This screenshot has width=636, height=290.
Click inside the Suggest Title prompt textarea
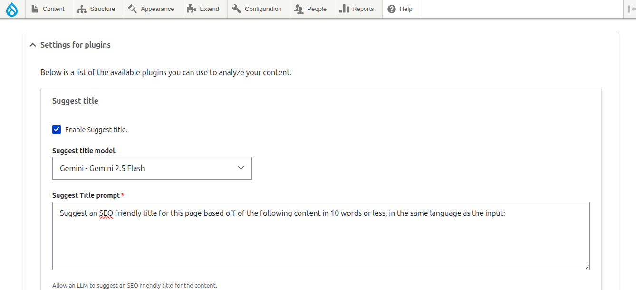(321, 235)
